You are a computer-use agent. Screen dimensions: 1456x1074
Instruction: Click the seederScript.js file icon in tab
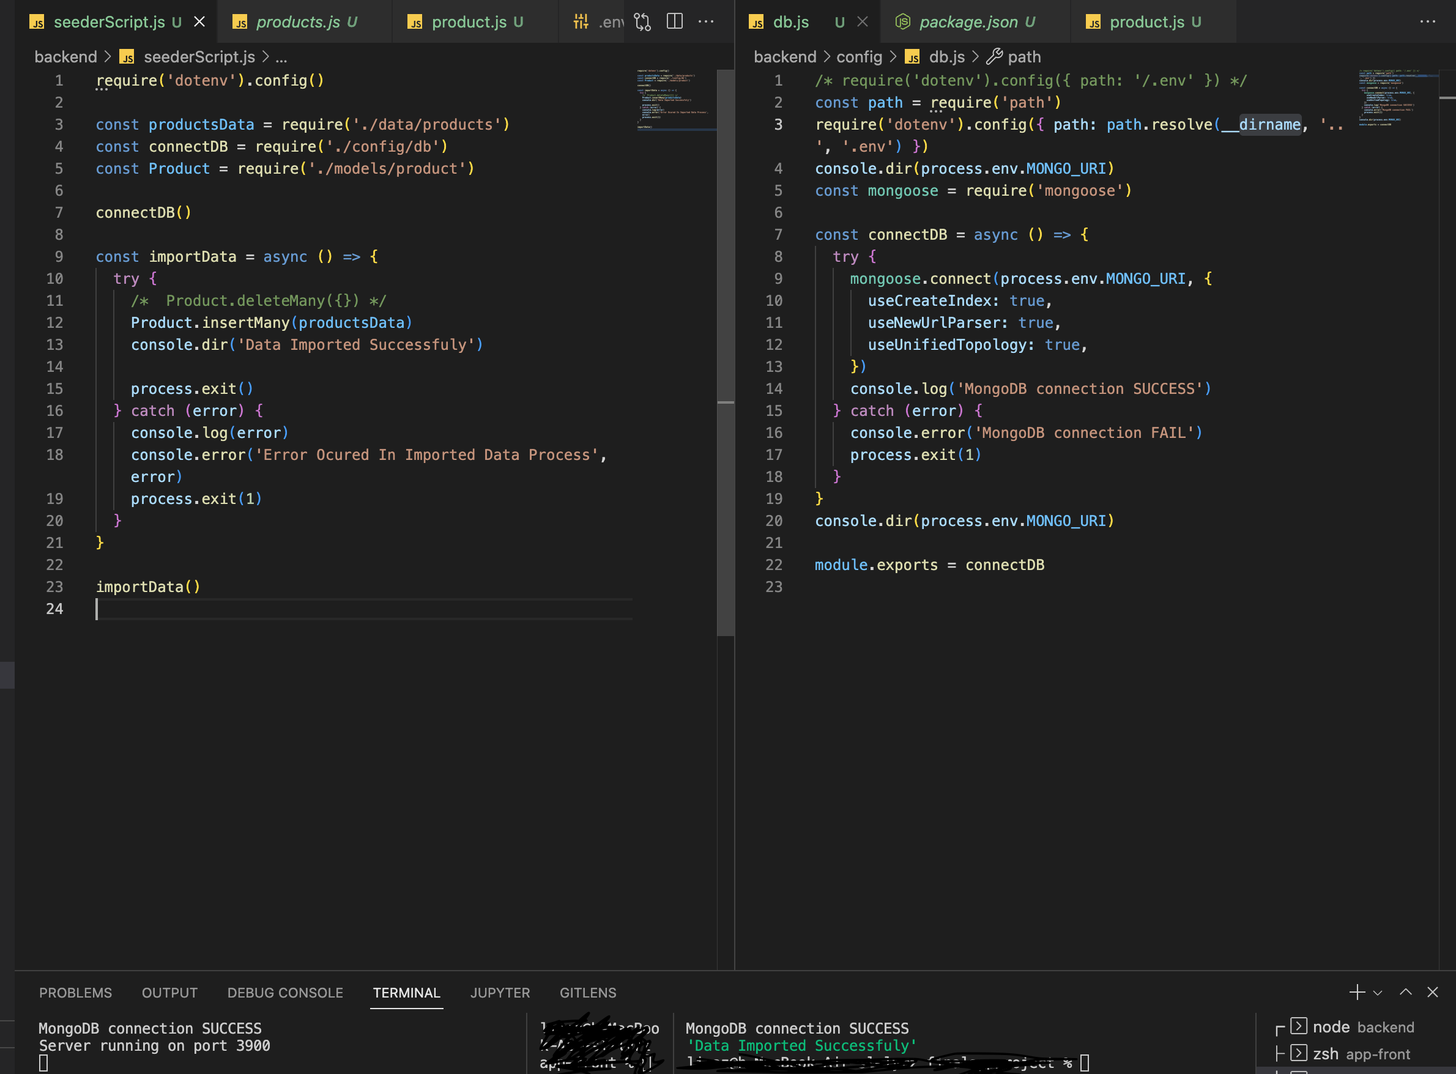tap(37, 22)
